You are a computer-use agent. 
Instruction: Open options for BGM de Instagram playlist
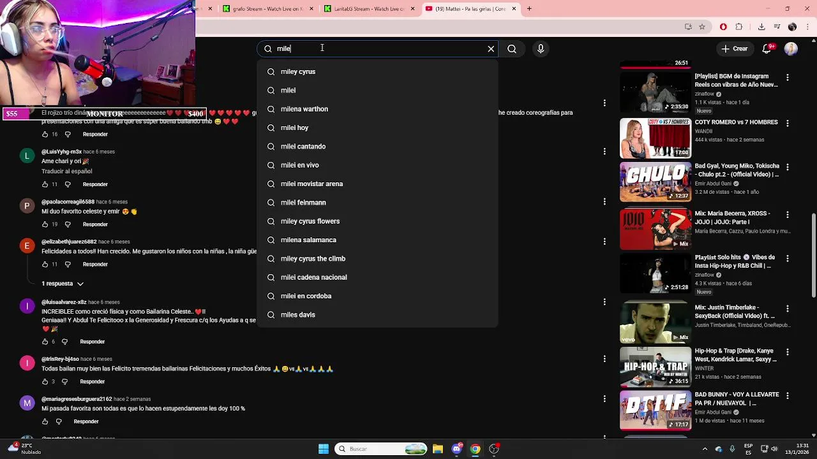787,77
